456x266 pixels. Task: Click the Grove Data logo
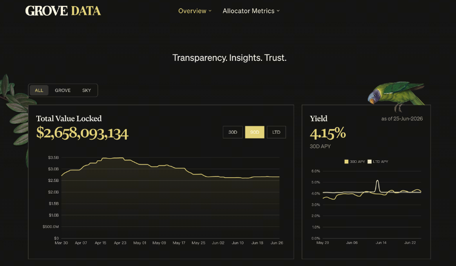(x=63, y=11)
